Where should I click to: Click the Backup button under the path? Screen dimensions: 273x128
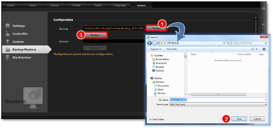coord(95,35)
